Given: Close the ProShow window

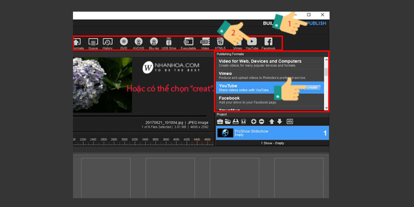Looking at the screenshot, I should (x=322, y=15).
